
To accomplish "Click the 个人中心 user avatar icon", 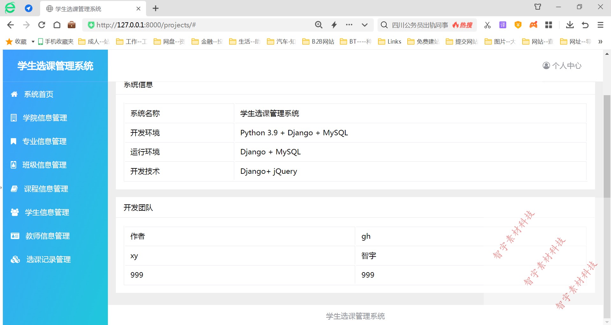I will click(x=546, y=66).
